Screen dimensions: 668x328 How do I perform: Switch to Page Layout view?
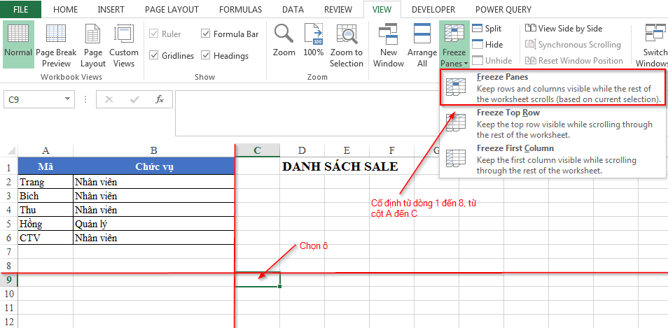pos(93,44)
